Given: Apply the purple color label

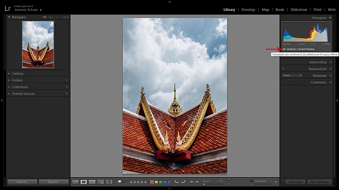Looking at the screenshot, I should coord(169,182).
